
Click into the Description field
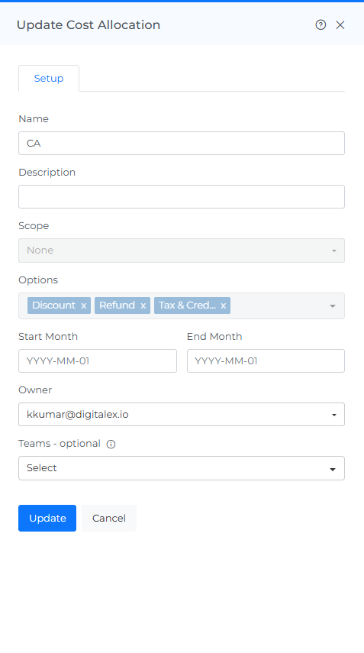[x=182, y=196]
